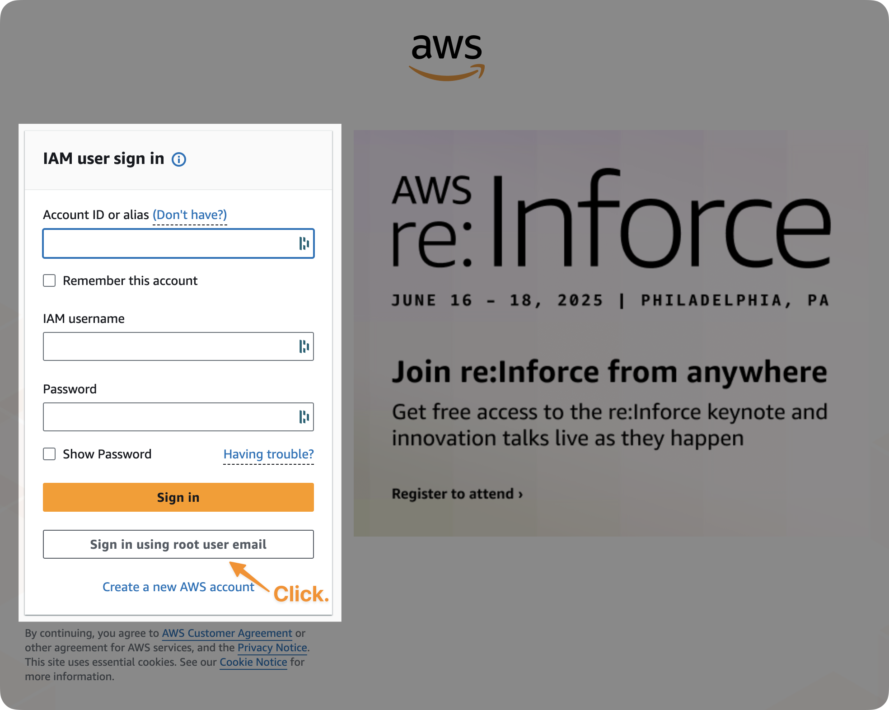Open the AWS Customer Agreement link

tap(227, 633)
